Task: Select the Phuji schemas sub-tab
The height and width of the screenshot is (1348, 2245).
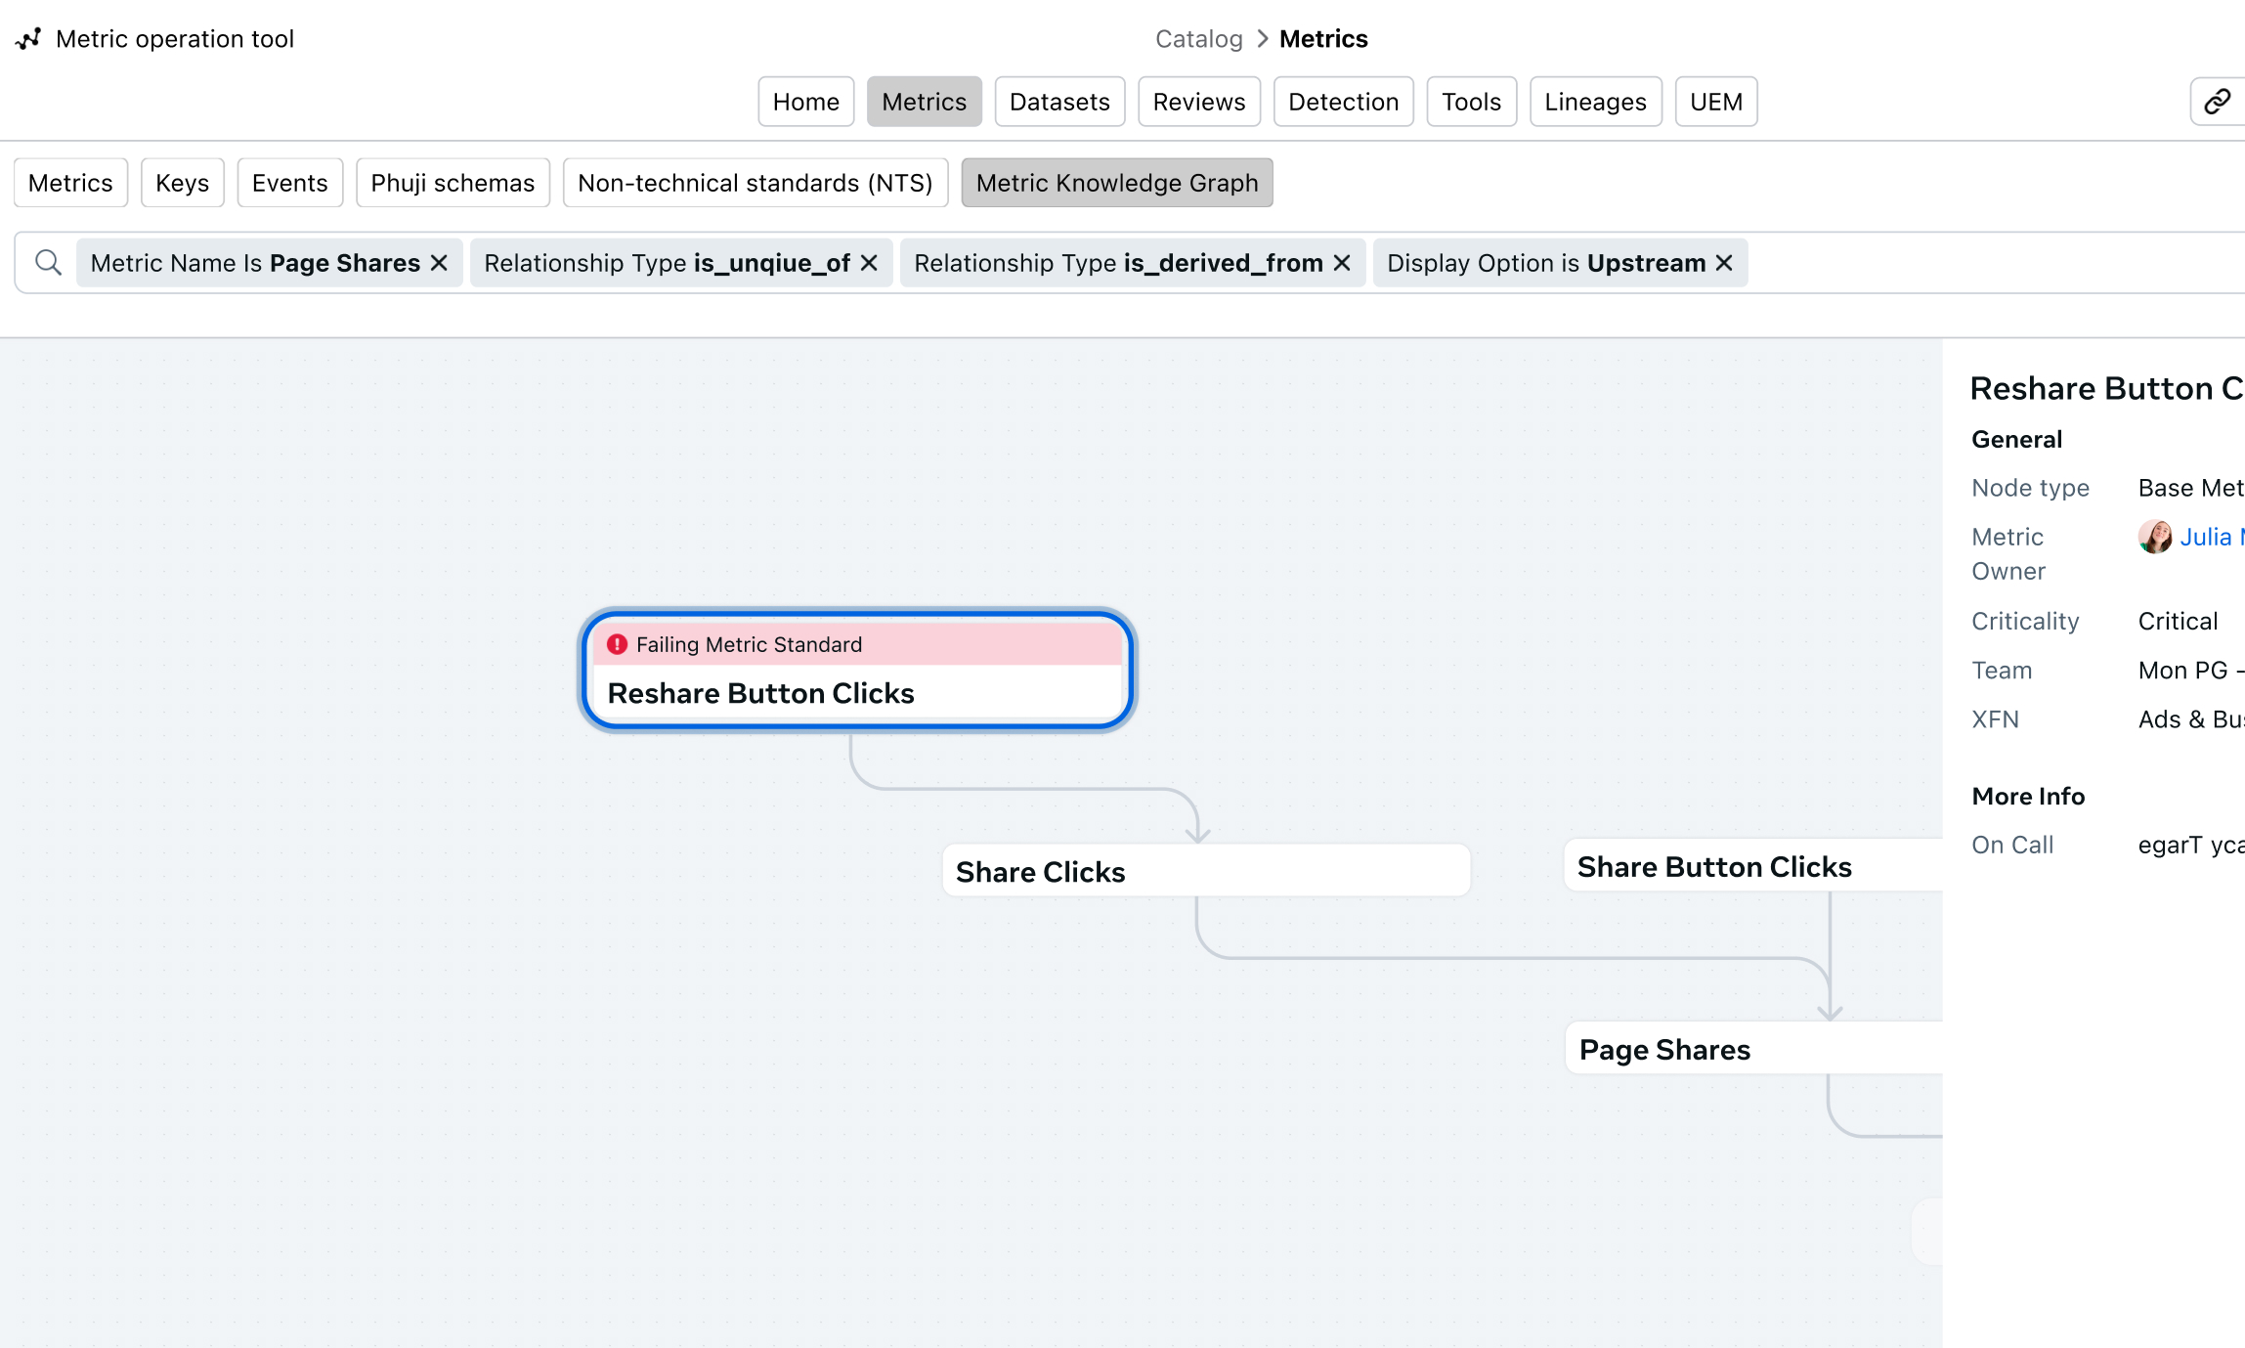Action: (x=453, y=183)
